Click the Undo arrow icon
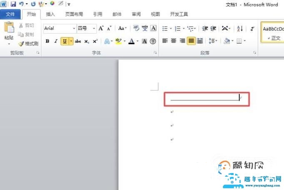The image size is (284, 190). click(21, 4)
